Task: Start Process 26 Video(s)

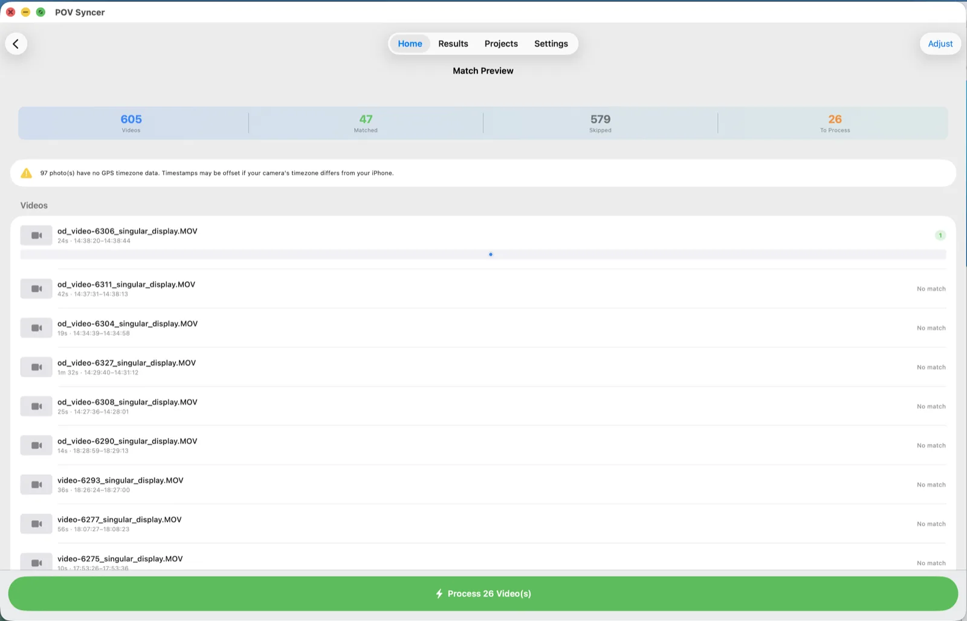Action: tap(483, 593)
